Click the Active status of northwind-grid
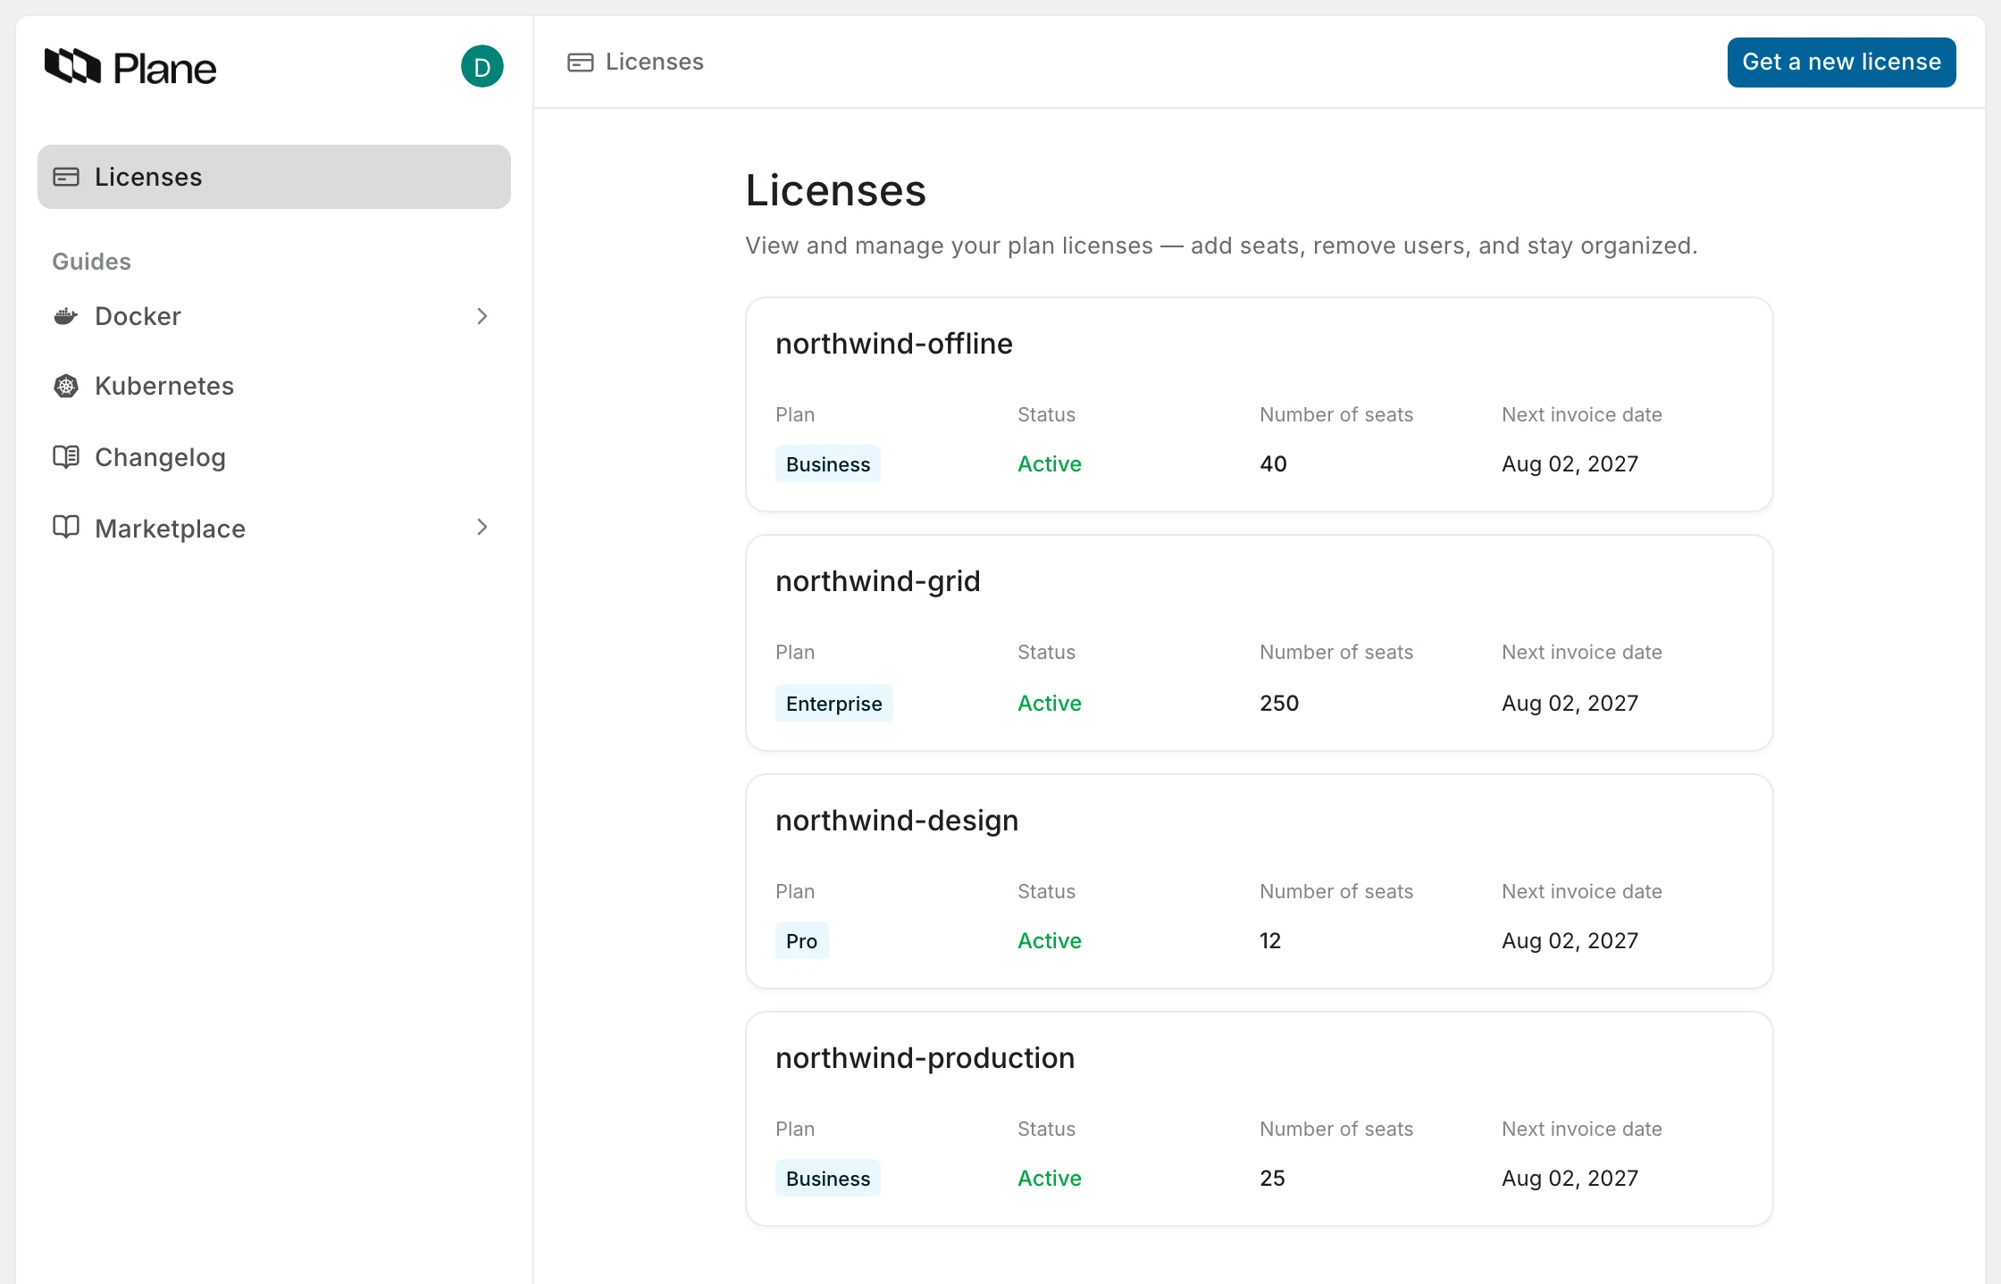Image resolution: width=2001 pixels, height=1284 pixels. pos(1050,704)
